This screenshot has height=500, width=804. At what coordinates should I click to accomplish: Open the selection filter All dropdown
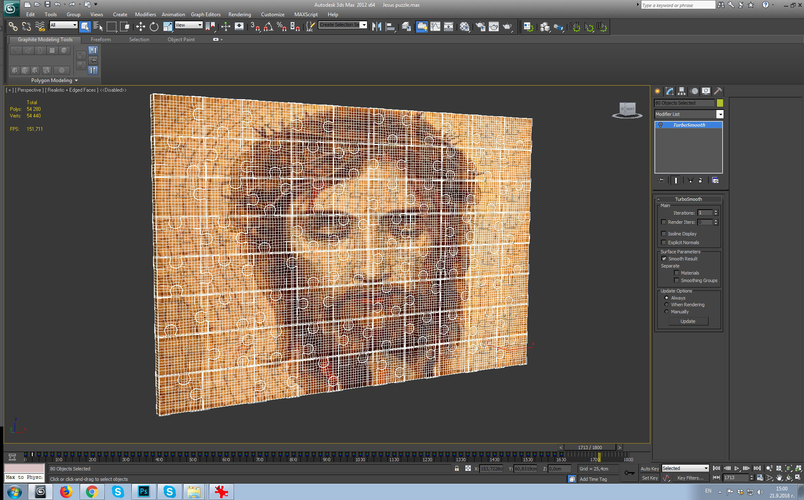[x=63, y=25]
